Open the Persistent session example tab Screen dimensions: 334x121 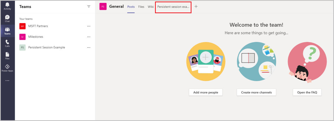click(x=173, y=7)
